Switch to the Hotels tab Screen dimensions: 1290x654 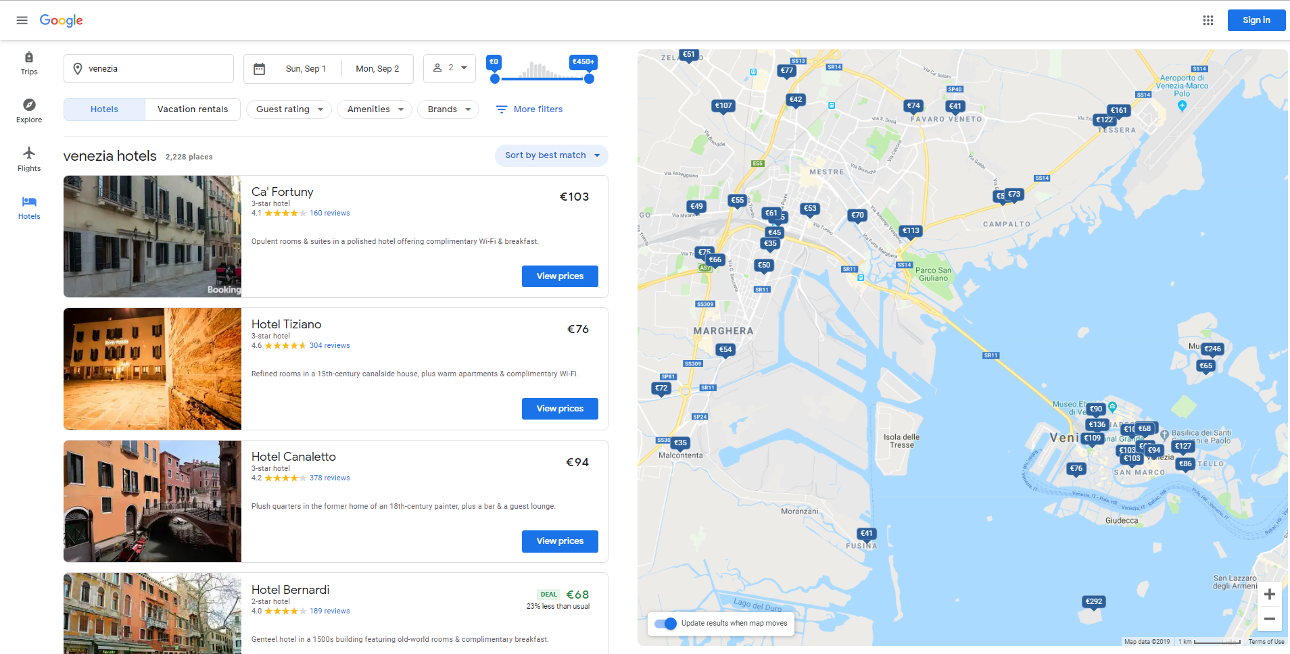point(104,109)
